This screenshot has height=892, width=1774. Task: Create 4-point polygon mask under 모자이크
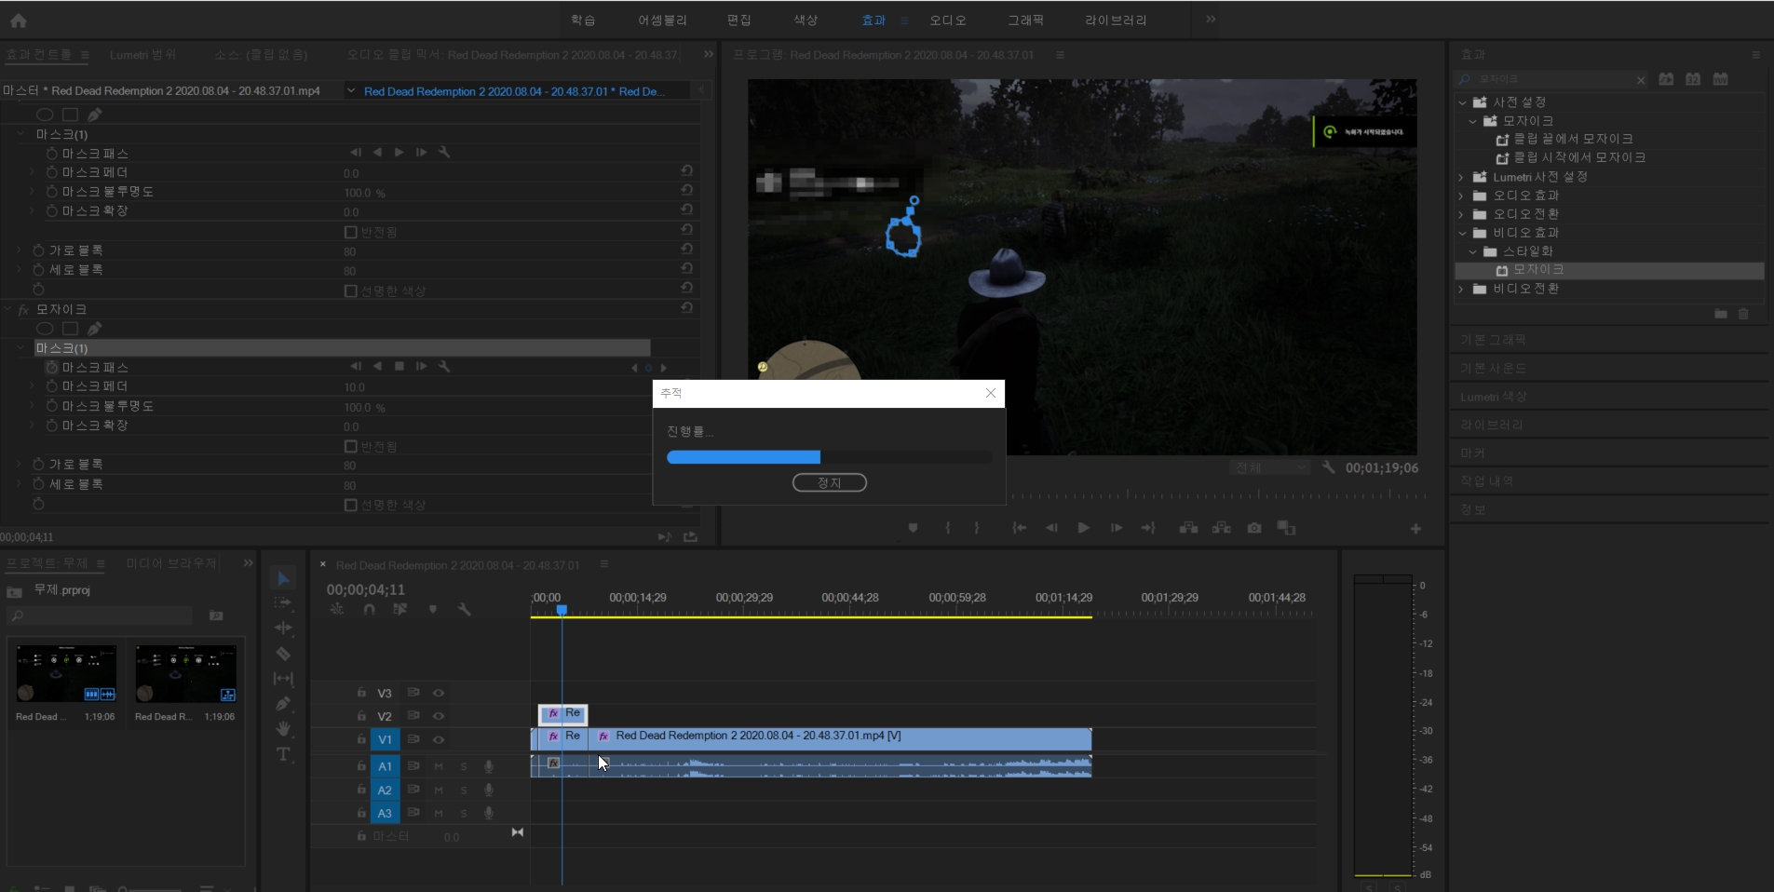pos(70,329)
